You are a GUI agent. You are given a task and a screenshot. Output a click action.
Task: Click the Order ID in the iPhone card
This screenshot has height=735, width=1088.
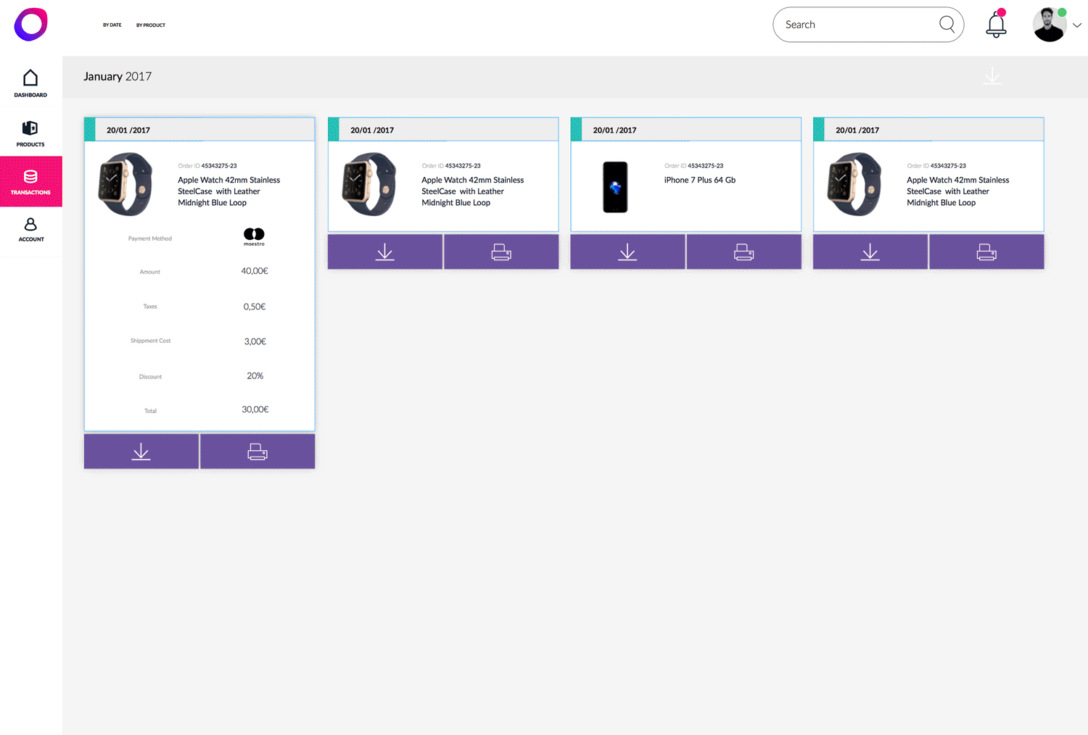pos(694,166)
